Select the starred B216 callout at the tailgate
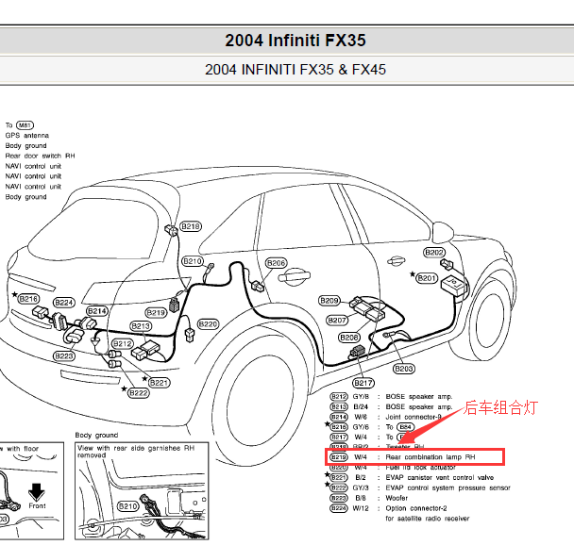The image size is (574, 545). point(28,299)
